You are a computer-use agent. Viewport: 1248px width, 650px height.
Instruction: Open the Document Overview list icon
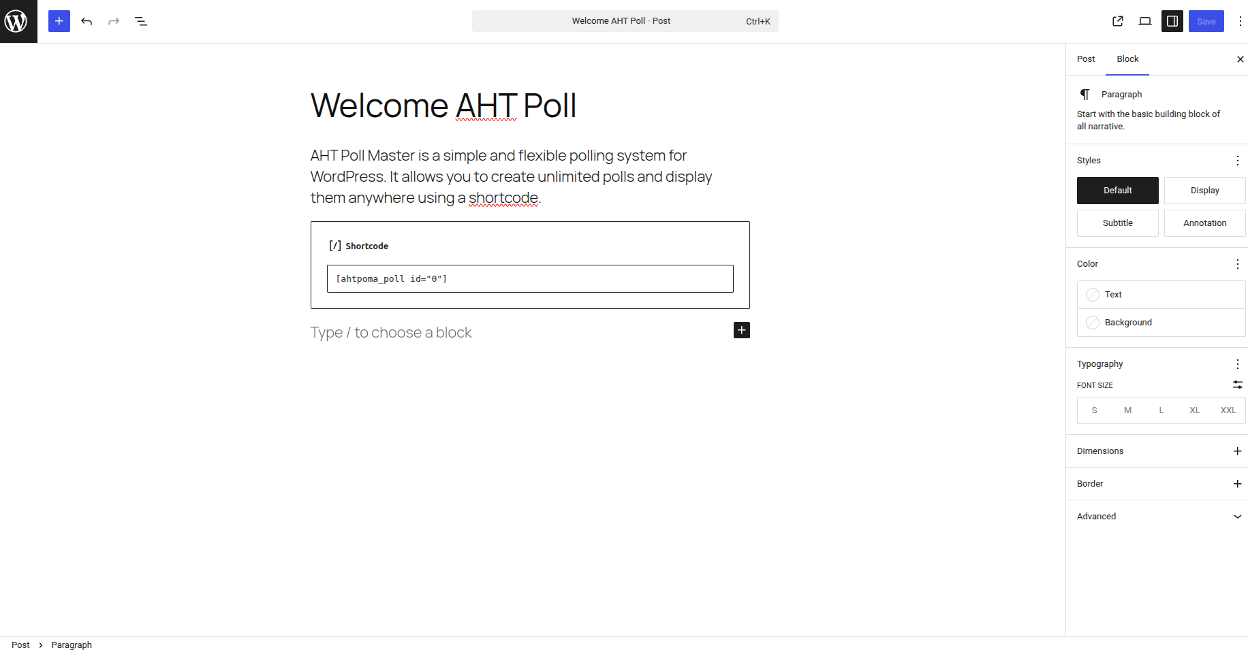[x=141, y=21]
